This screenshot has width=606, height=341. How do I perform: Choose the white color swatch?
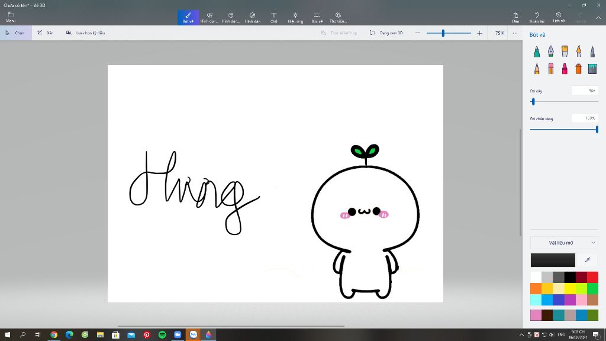point(536,277)
